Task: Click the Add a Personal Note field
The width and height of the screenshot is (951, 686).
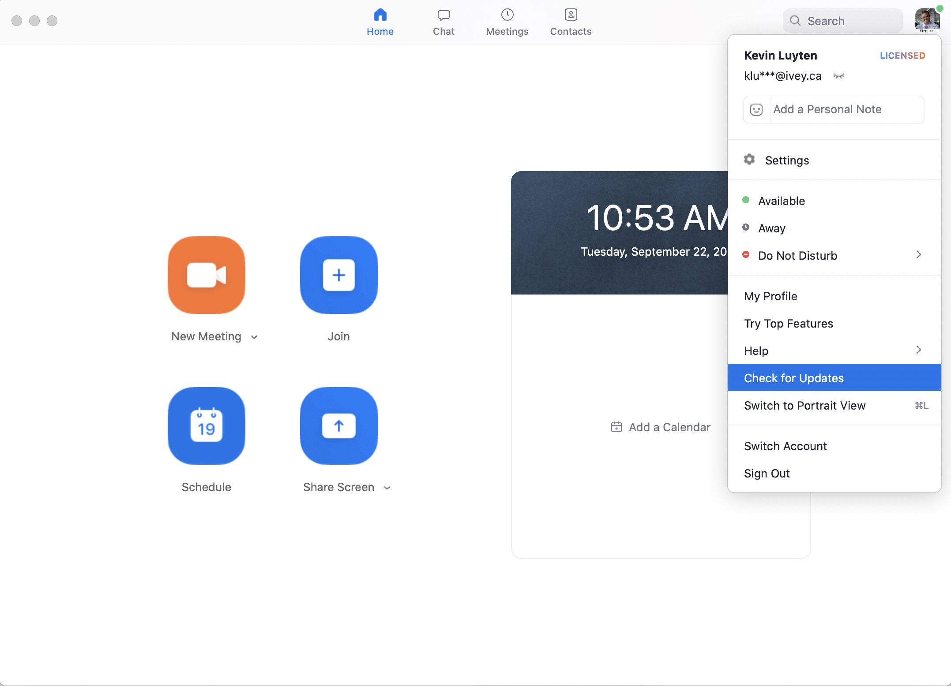Action: click(x=846, y=109)
